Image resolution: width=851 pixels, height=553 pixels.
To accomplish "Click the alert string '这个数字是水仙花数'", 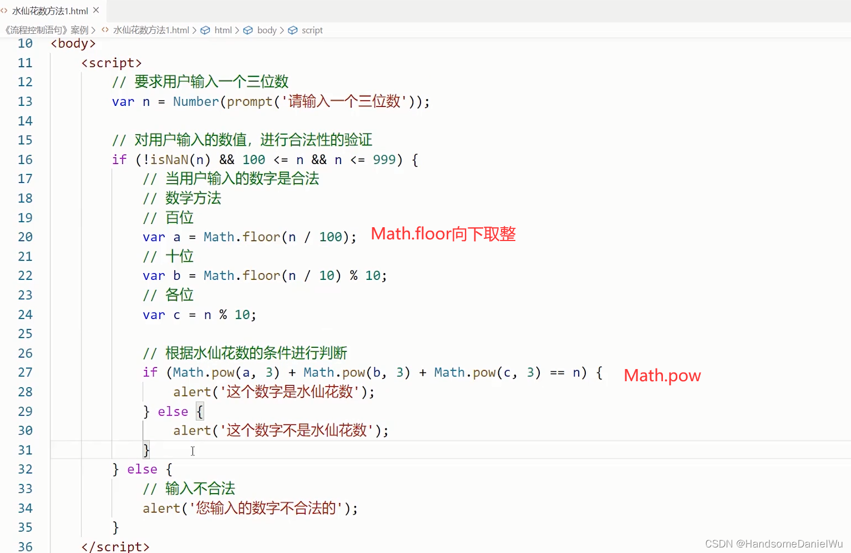I will [x=290, y=392].
